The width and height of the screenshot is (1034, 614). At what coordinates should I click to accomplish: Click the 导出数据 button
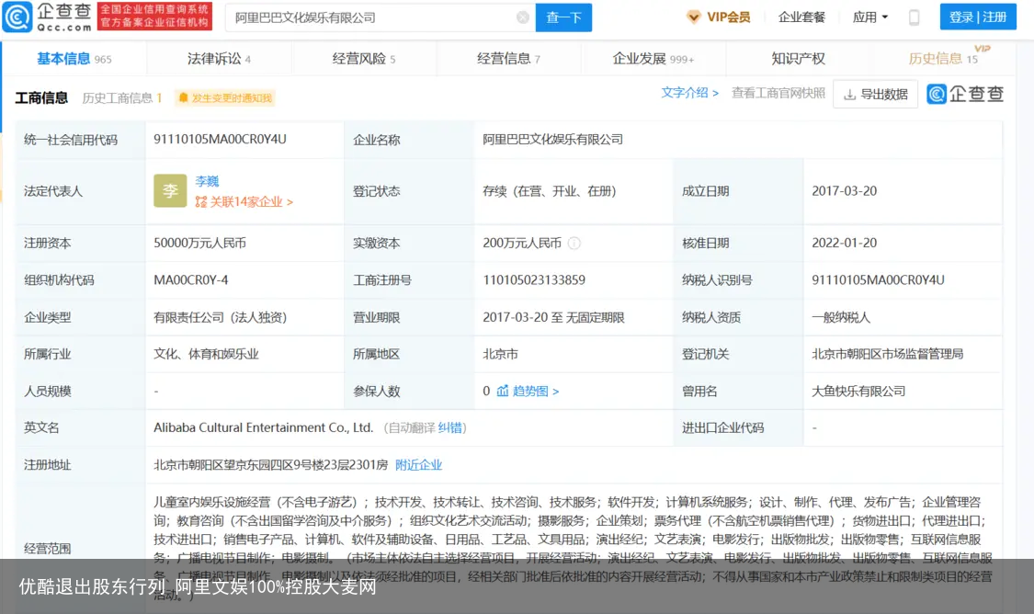click(x=876, y=95)
